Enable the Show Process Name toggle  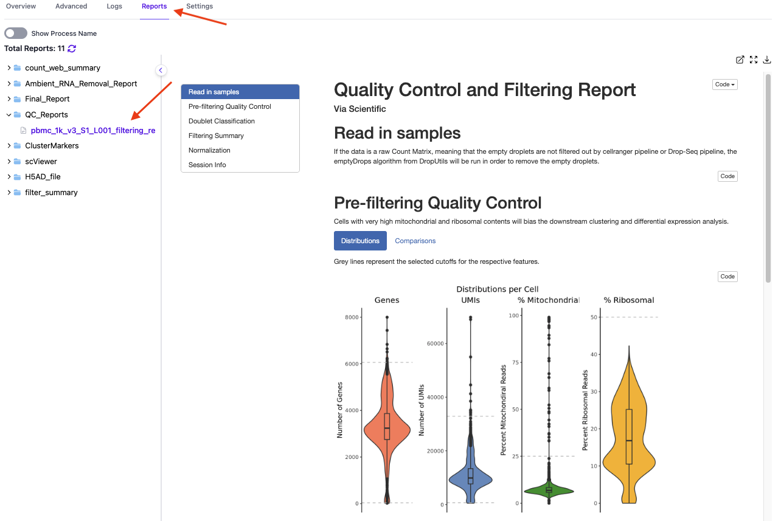pyautogui.click(x=15, y=32)
